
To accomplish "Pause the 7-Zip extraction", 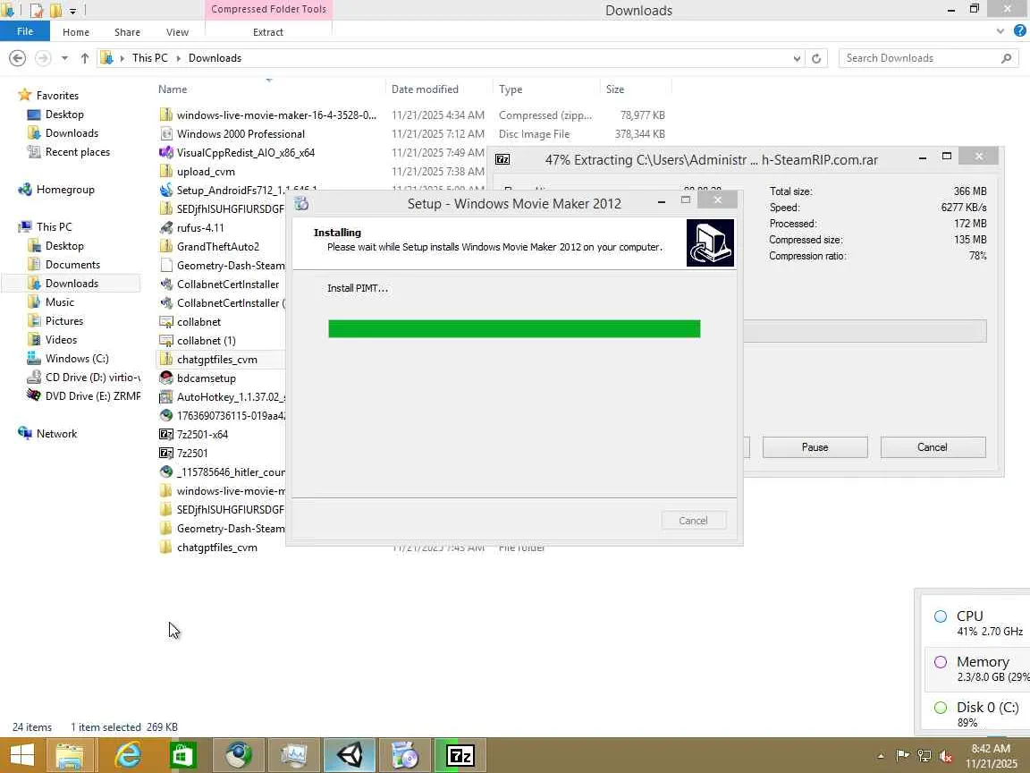I will coord(815,447).
